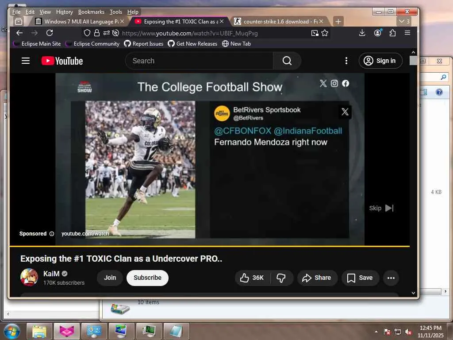Open the History menu
Viewport: 453px width, 340px height.
pyautogui.click(x=65, y=12)
